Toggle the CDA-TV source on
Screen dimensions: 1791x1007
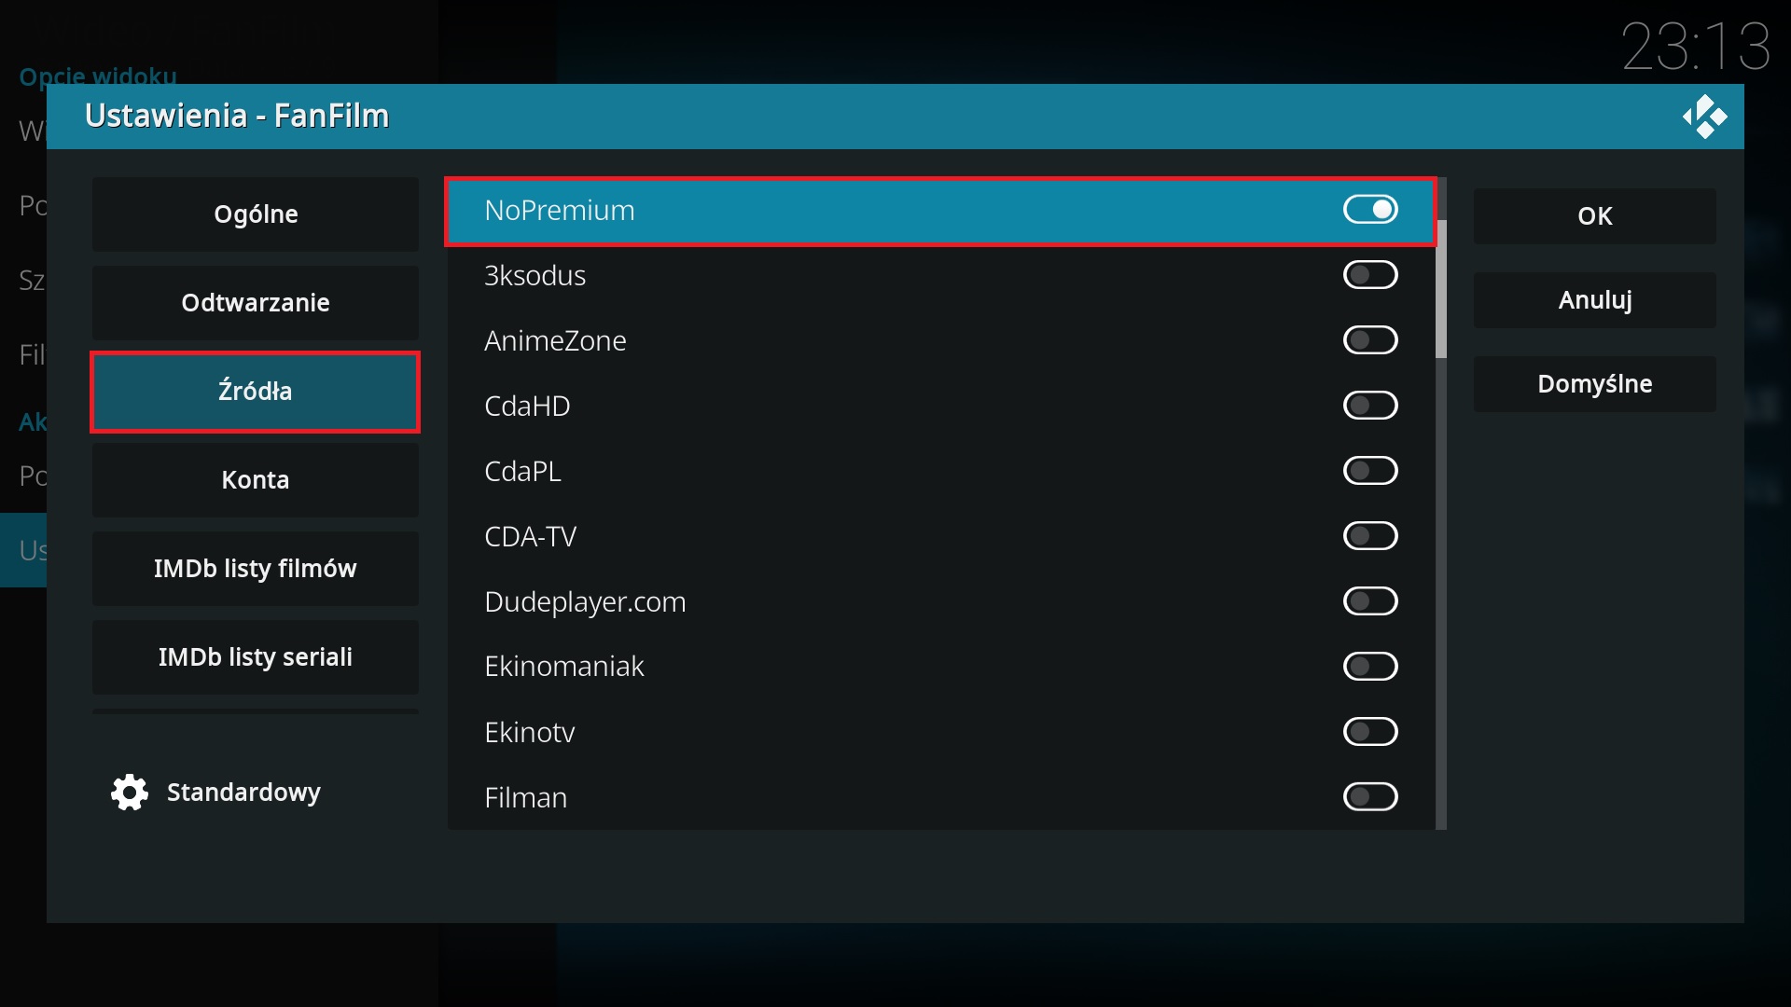pos(1370,536)
